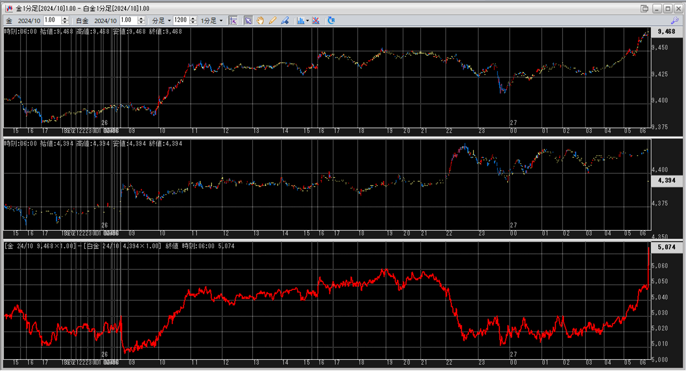Click the edit drawing object tool
This screenshot has height=371, width=686.
click(x=285, y=21)
